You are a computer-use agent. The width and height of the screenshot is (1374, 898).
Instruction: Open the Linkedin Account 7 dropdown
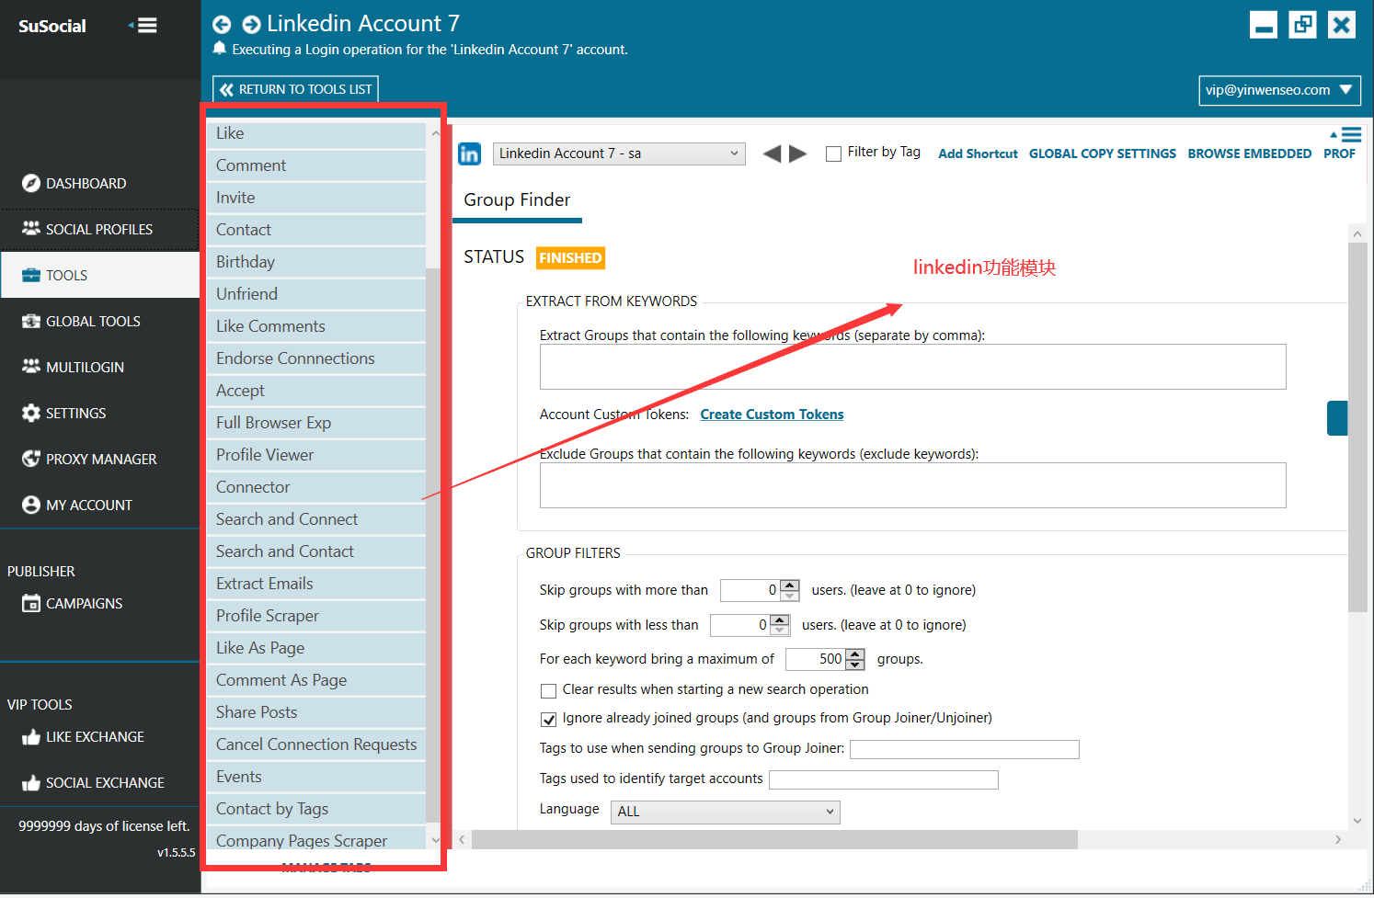(x=619, y=153)
